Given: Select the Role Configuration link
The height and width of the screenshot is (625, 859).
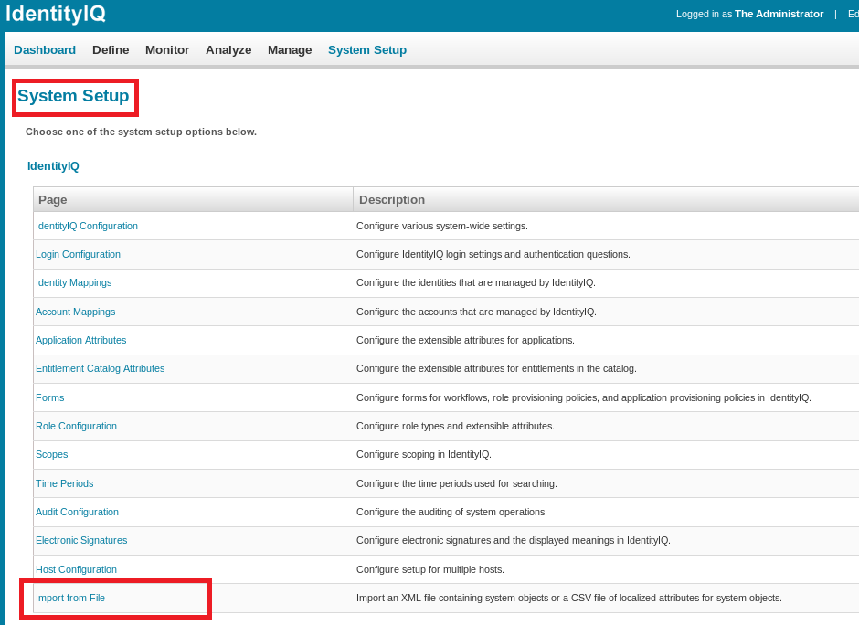Looking at the screenshot, I should click(x=76, y=426).
